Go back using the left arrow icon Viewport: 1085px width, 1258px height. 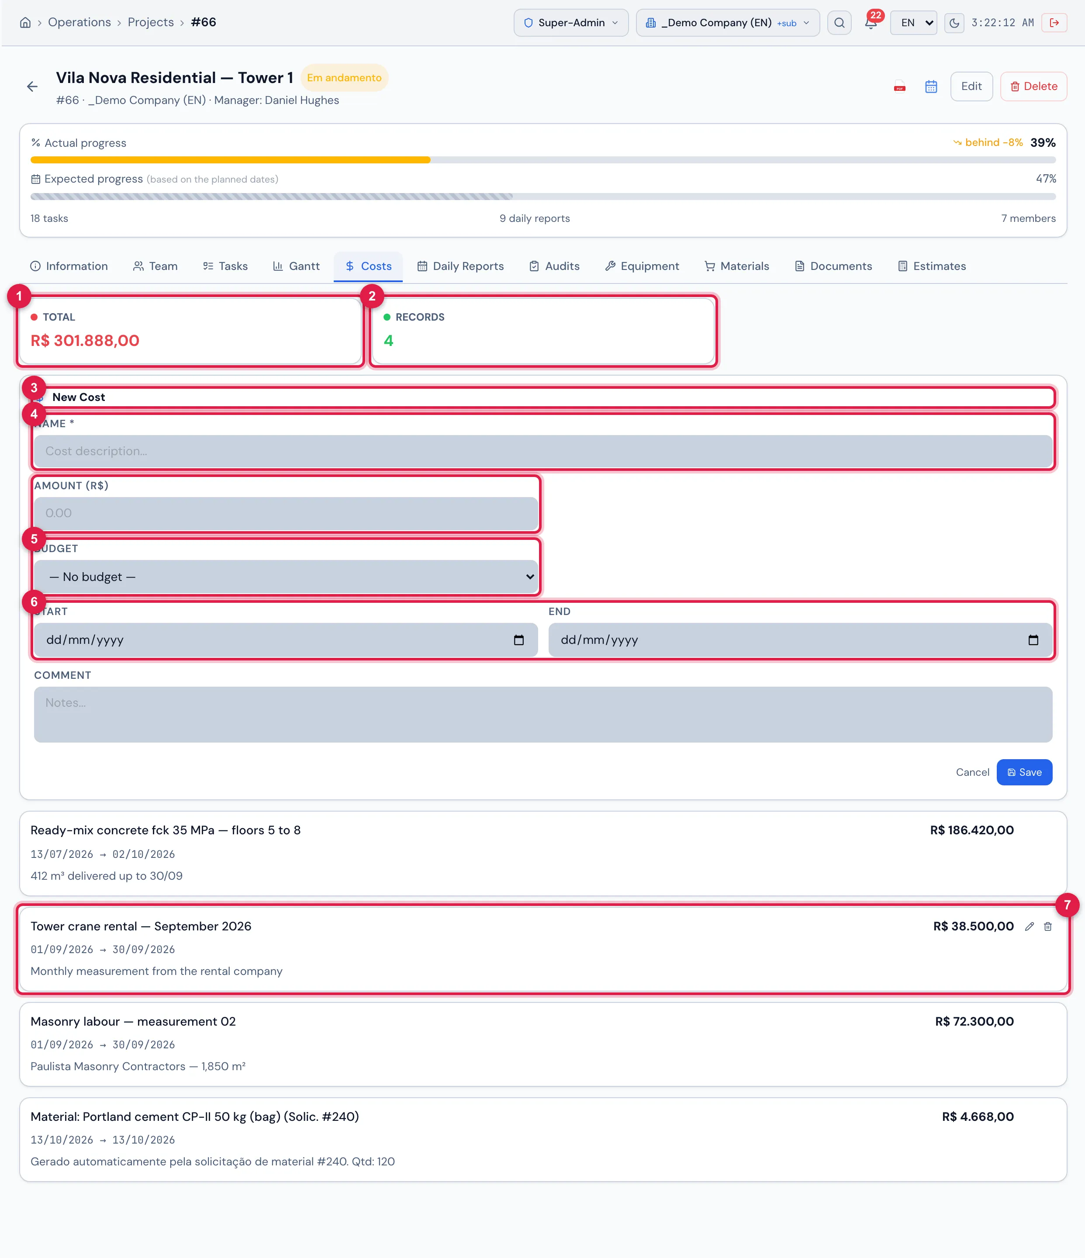[x=32, y=87]
